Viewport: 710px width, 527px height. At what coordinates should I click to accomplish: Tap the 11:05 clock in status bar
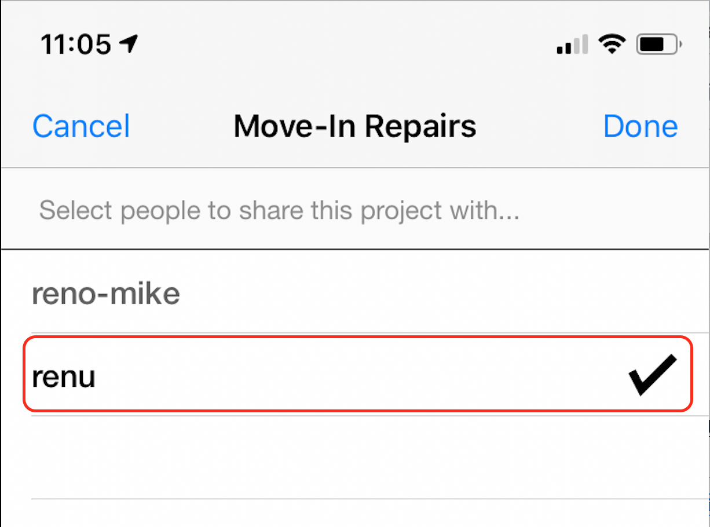tap(76, 44)
